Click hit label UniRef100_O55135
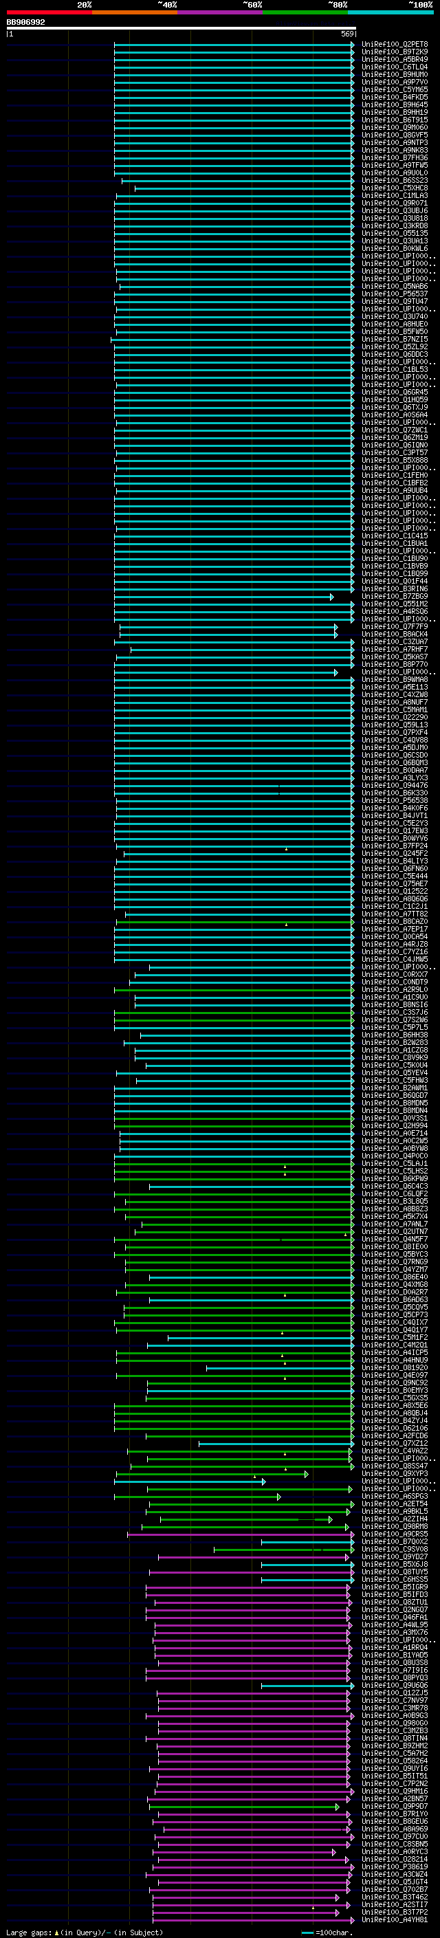The image size is (440, 1938). coord(394,233)
